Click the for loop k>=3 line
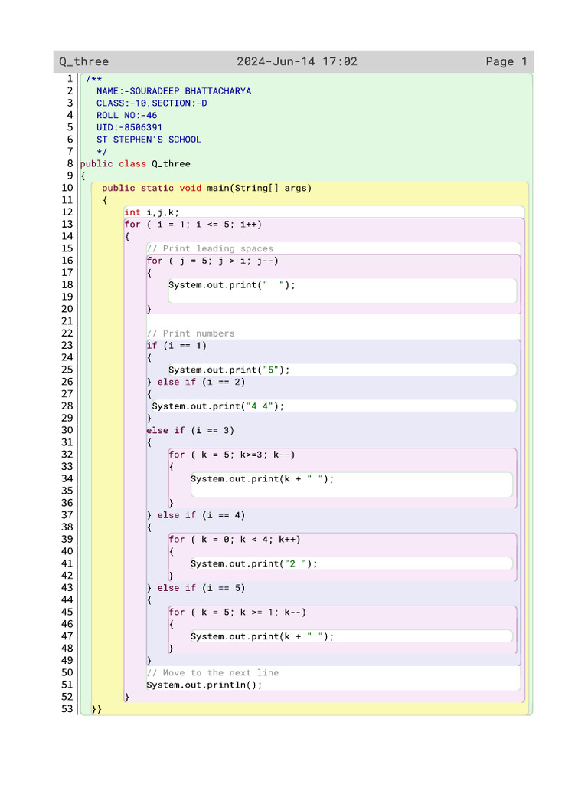The width and height of the screenshot is (588, 785). coord(232,455)
